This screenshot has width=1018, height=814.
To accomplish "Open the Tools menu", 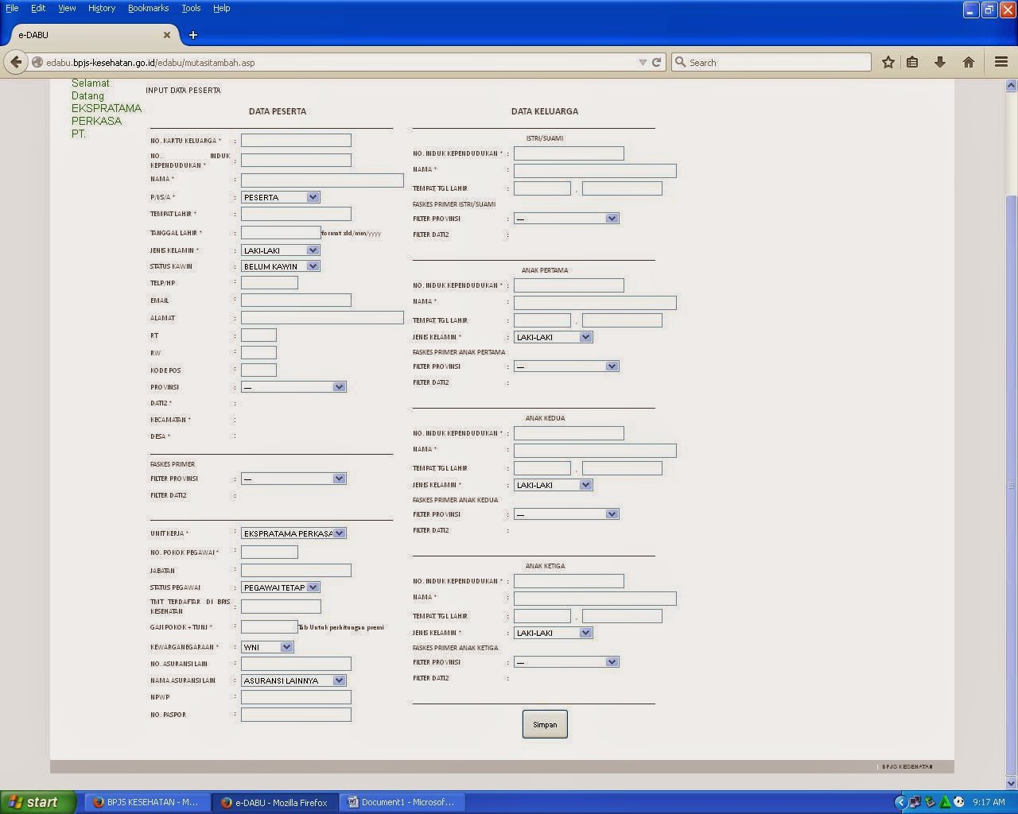I will tap(191, 8).
